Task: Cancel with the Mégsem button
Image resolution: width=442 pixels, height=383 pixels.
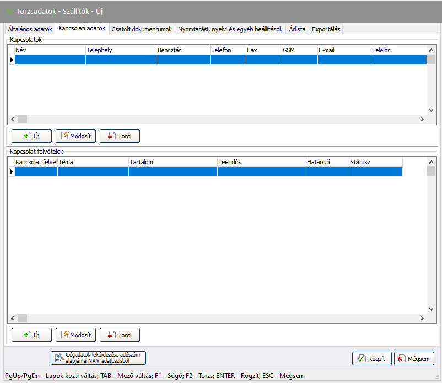Action: click(x=414, y=358)
